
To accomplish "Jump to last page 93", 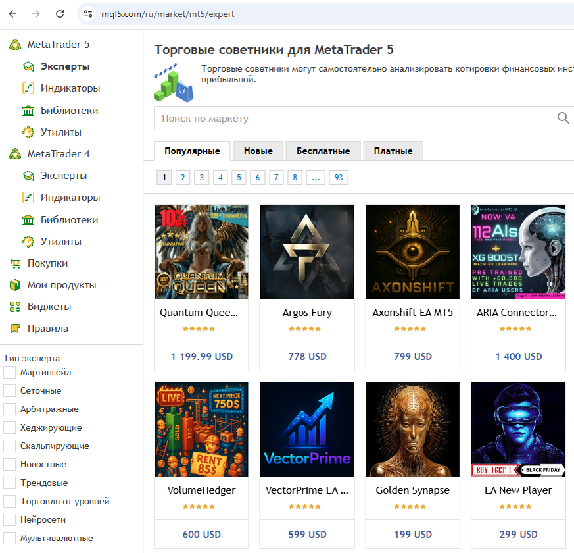I will (339, 178).
